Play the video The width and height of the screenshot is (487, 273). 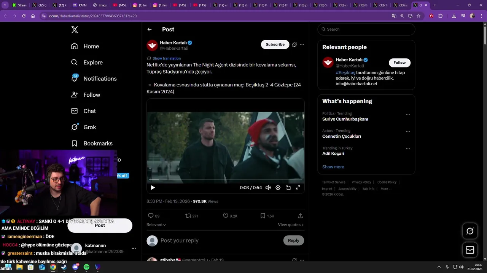pos(153,188)
